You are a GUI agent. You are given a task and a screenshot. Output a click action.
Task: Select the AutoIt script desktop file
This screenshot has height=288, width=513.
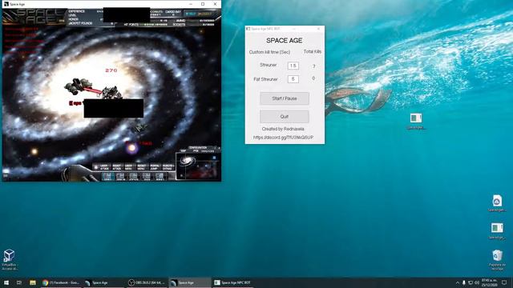497,203
